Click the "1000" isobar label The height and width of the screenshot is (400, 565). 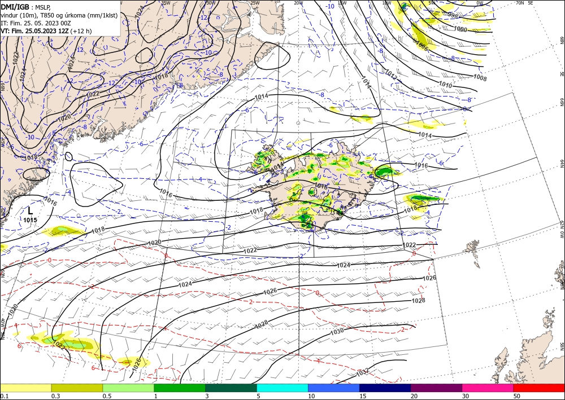coord(460,29)
